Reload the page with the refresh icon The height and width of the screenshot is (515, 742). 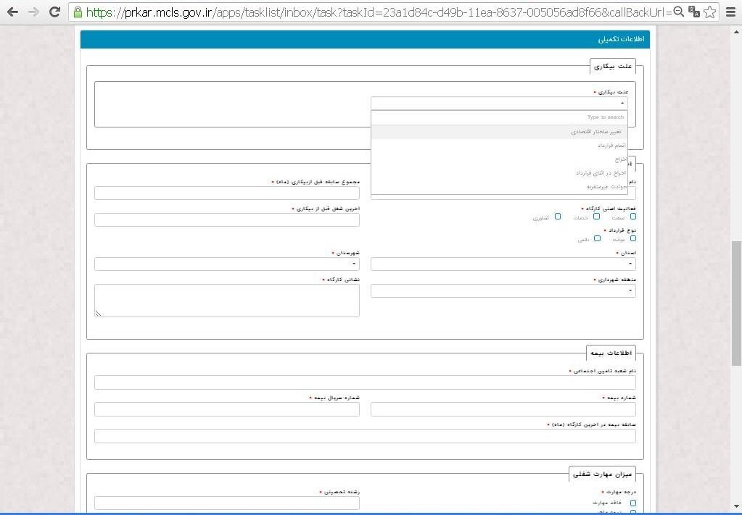coord(55,12)
